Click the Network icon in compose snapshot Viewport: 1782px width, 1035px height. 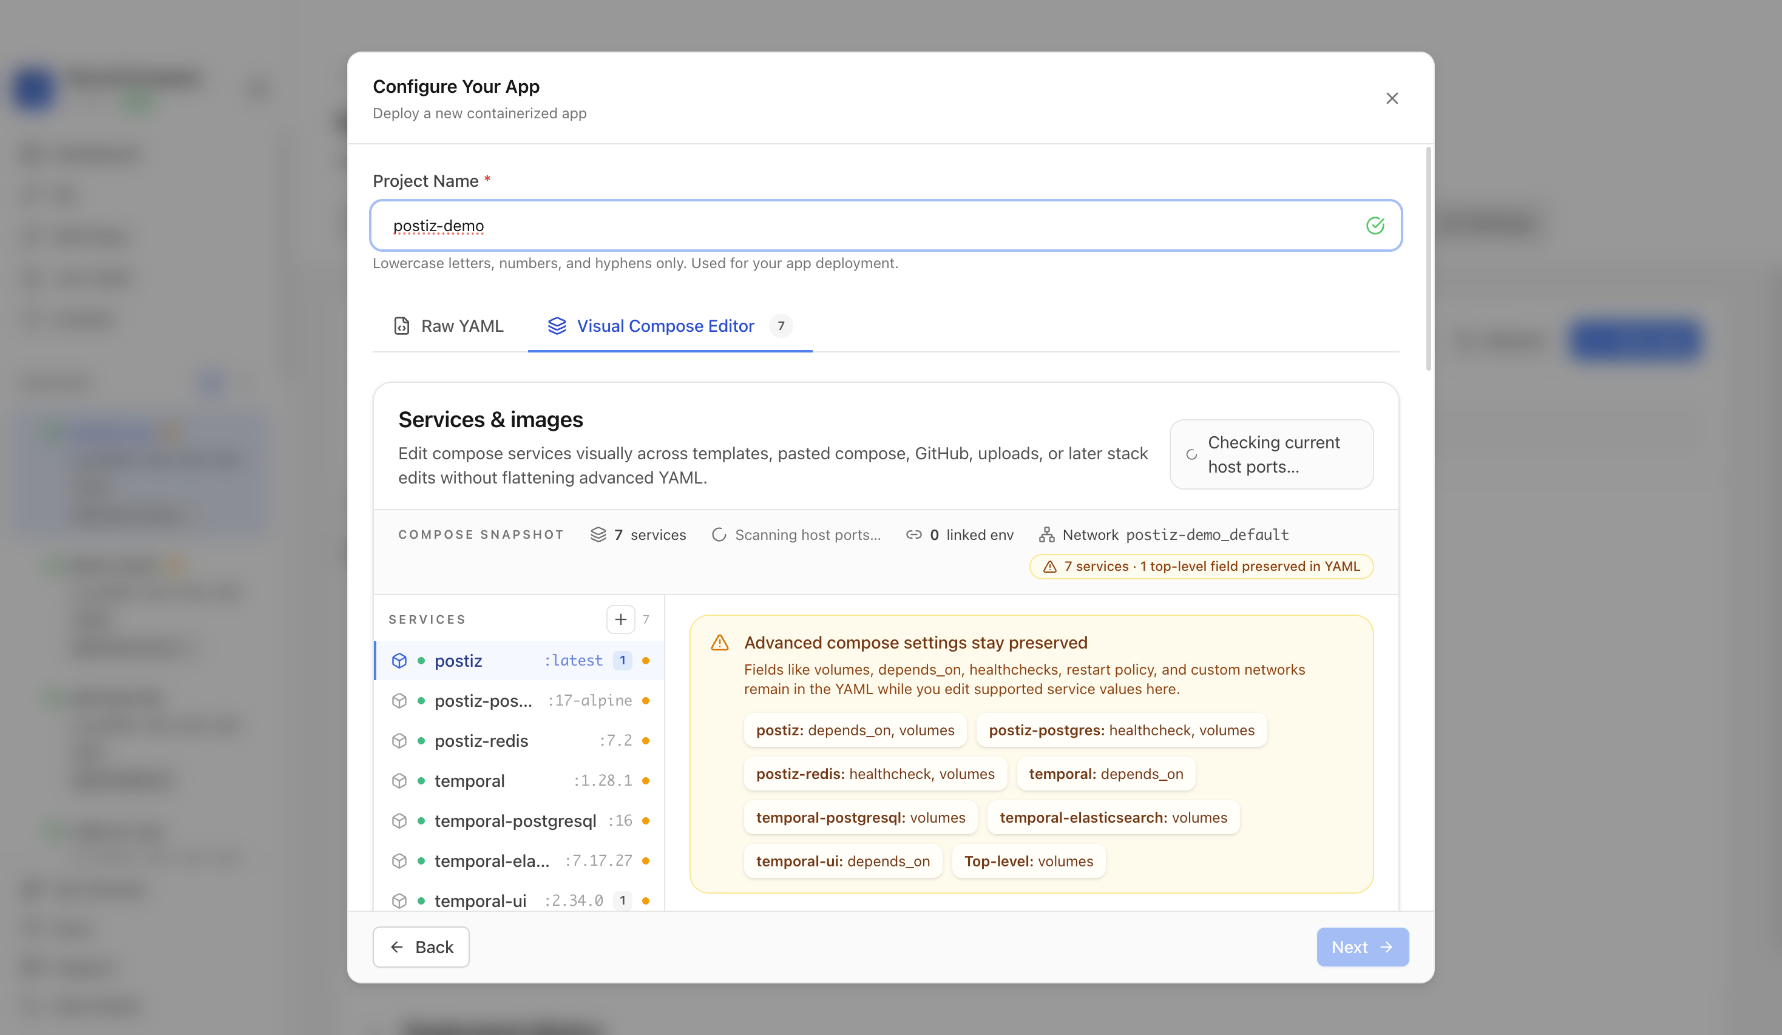pyautogui.click(x=1046, y=534)
